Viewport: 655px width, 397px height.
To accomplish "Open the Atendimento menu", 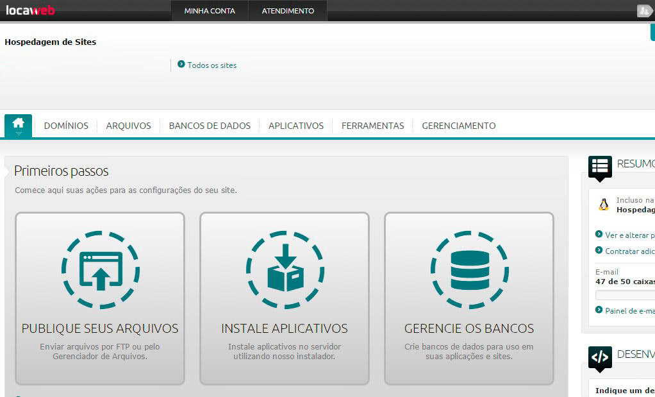I will click(x=288, y=11).
